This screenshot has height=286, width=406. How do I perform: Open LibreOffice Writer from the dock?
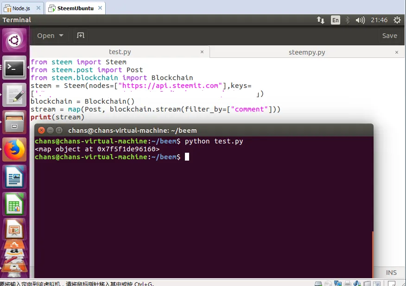[x=14, y=177]
